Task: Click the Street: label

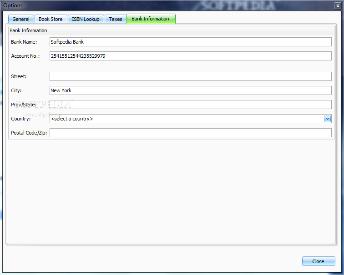Action: [19, 76]
